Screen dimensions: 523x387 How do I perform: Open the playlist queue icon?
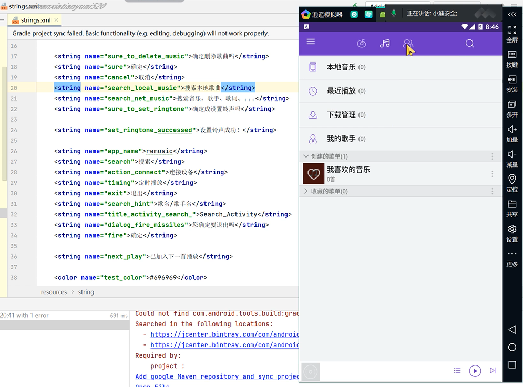[457, 371]
